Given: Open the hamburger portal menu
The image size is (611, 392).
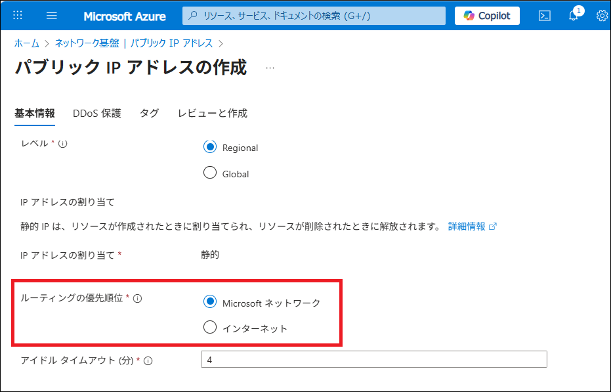Looking at the screenshot, I should [x=53, y=16].
